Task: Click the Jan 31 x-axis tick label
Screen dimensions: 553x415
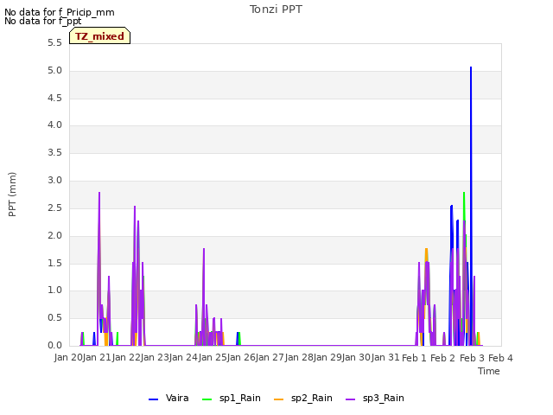Action: coord(385,358)
